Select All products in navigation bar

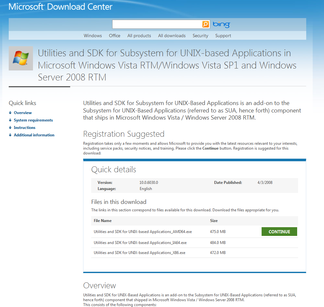[139, 36]
